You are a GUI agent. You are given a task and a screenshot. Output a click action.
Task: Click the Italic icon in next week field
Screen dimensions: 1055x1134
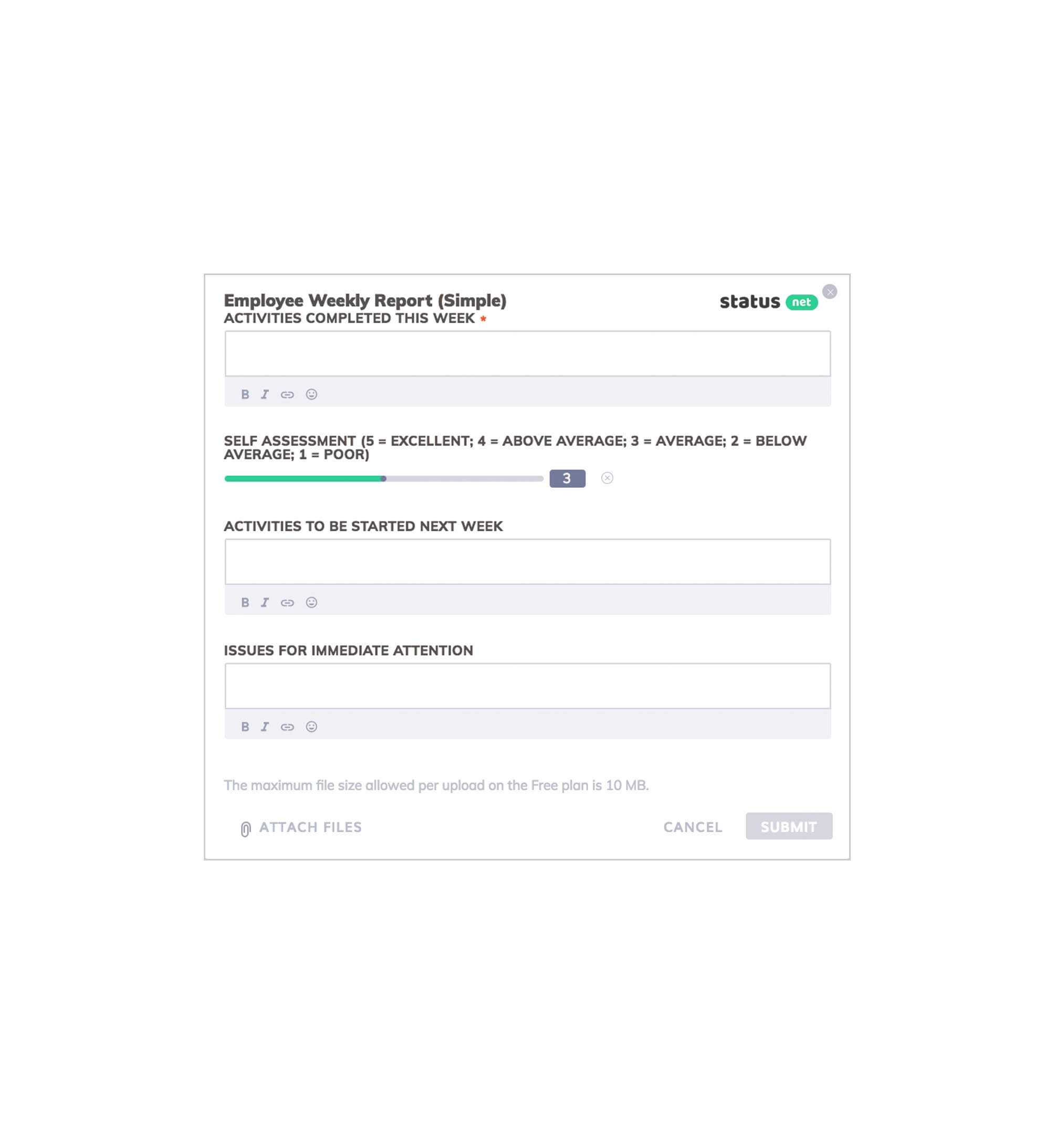pyautogui.click(x=265, y=602)
